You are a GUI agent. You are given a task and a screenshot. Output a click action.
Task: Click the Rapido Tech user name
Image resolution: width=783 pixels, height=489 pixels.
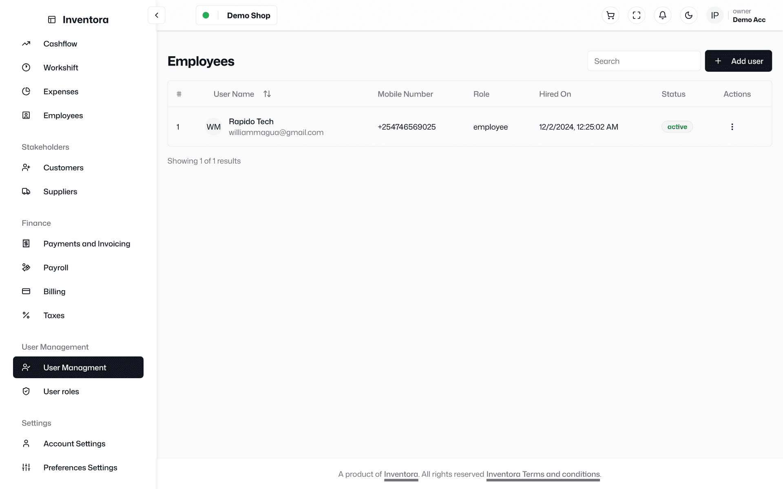click(x=251, y=121)
